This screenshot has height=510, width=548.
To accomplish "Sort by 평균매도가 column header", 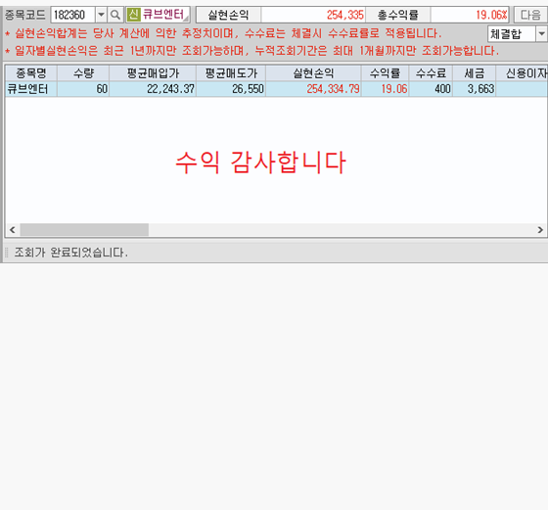I will tap(231, 73).
